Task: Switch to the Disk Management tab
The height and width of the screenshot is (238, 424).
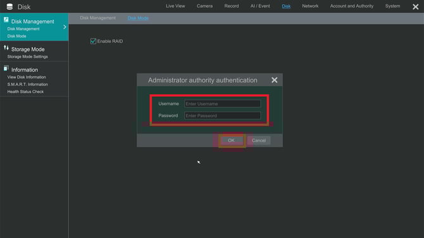Action: (97, 18)
